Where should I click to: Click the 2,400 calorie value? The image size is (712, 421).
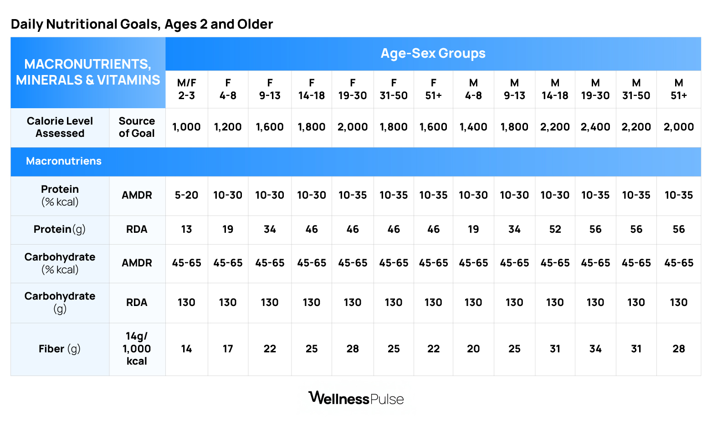pyautogui.click(x=595, y=127)
